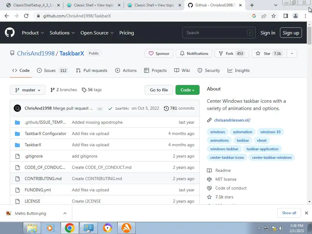Open Windows Explorer from taskbar
The width and height of the screenshot is (312, 234).
(x=32, y=228)
